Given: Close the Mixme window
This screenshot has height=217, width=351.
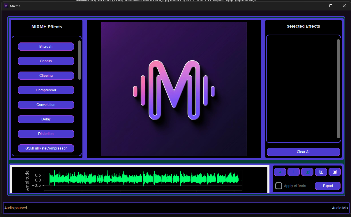Looking at the screenshot, I should click(x=344, y=6).
